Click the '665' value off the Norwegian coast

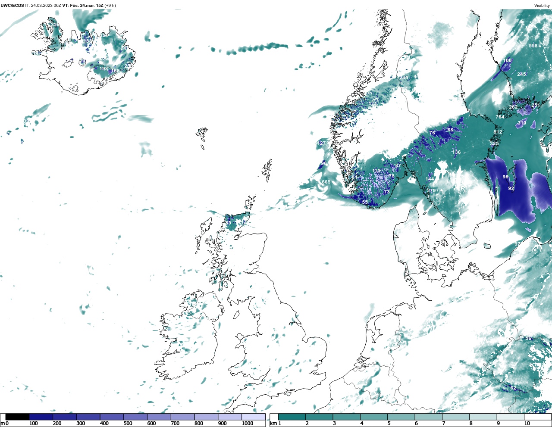[326, 182]
